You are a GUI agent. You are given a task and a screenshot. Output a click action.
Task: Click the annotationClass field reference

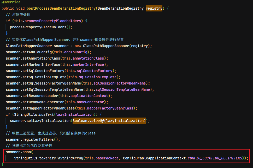click(88, 58)
